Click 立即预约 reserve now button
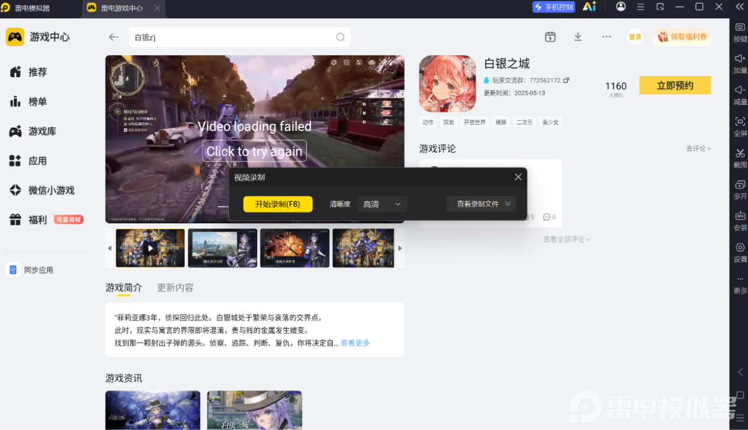This screenshot has width=748, height=430. tap(675, 85)
